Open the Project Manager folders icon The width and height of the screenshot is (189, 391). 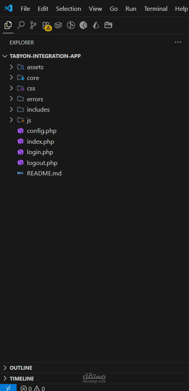[108, 25]
